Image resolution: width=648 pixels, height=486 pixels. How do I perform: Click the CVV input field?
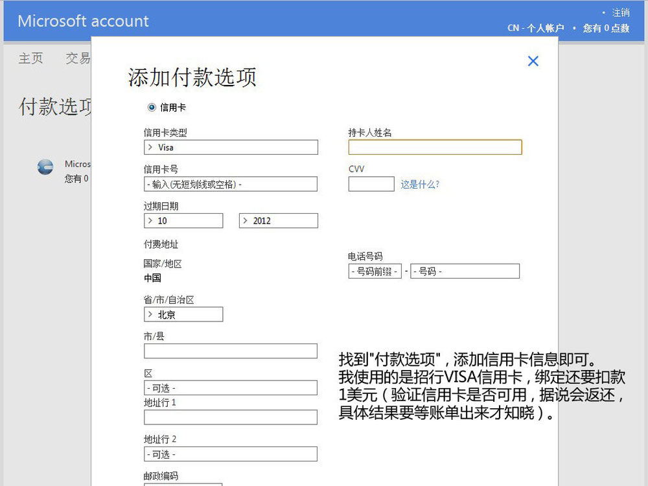[371, 184]
